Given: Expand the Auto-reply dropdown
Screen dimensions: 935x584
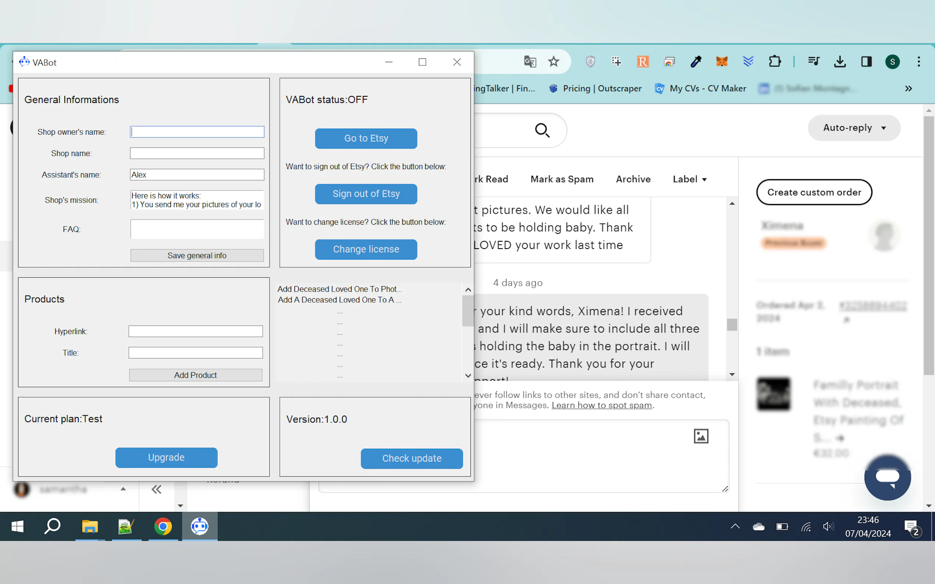Looking at the screenshot, I should [x=854, y=128].
